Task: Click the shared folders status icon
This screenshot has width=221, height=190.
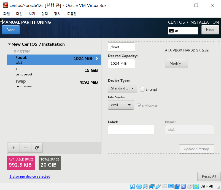Action: (164, 186)
